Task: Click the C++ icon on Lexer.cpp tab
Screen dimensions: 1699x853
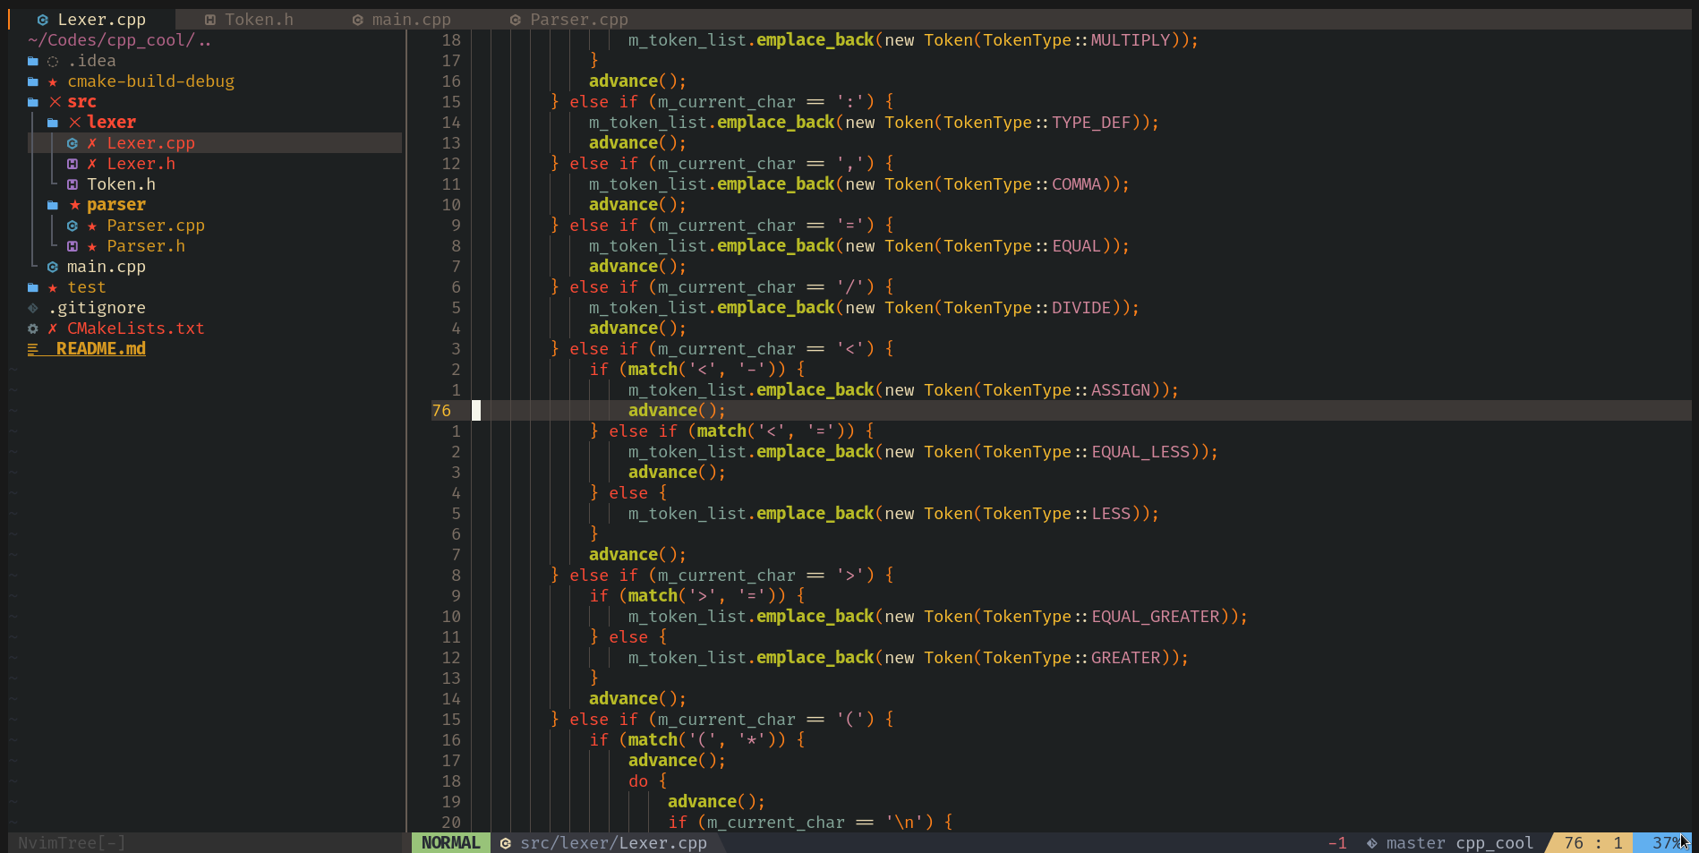Action: [43, 20]
